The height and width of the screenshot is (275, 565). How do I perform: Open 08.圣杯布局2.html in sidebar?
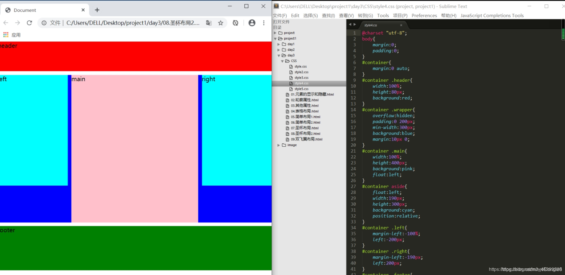(306, 134)
